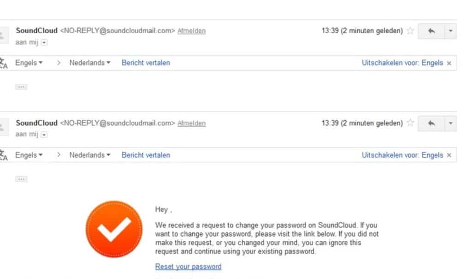Show details arrow next to first 'aan mij'
472x279 pixels.
pyautogui.click(x=44, y=42)
